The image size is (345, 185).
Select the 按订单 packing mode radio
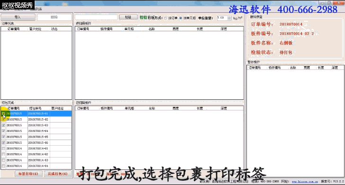(166, 18)
